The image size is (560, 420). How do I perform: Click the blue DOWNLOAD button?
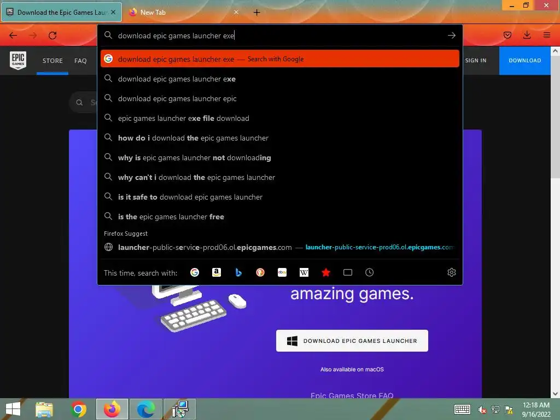click(524, 60)
